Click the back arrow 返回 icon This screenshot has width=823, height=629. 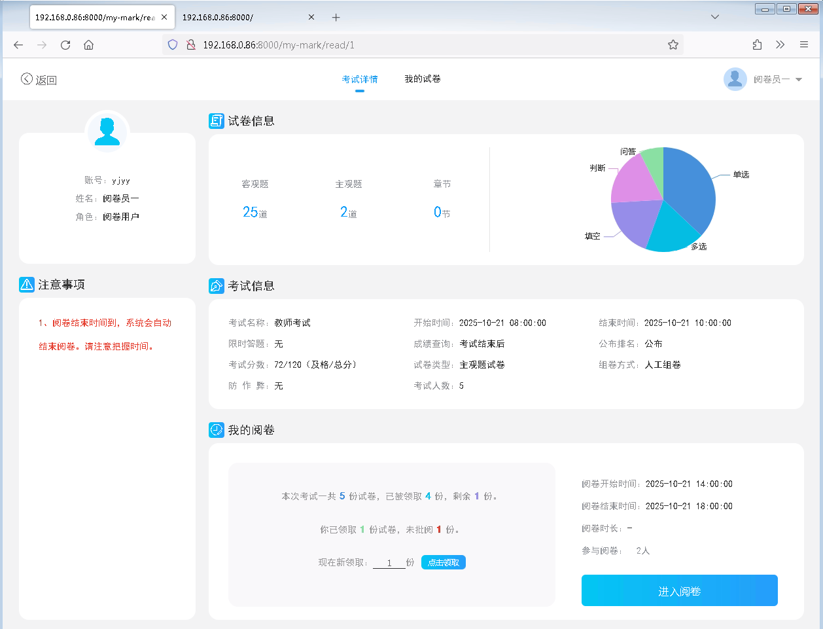tap(27, 79)
